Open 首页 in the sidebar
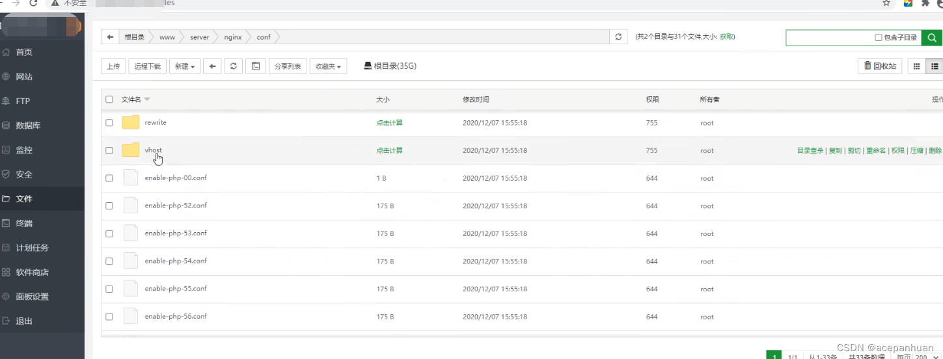943x359 pixels. point(24,52)
